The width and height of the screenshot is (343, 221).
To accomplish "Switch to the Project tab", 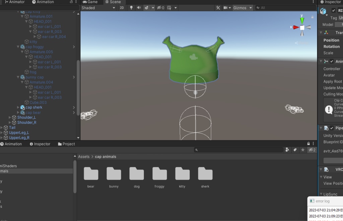I will [66, 144].
